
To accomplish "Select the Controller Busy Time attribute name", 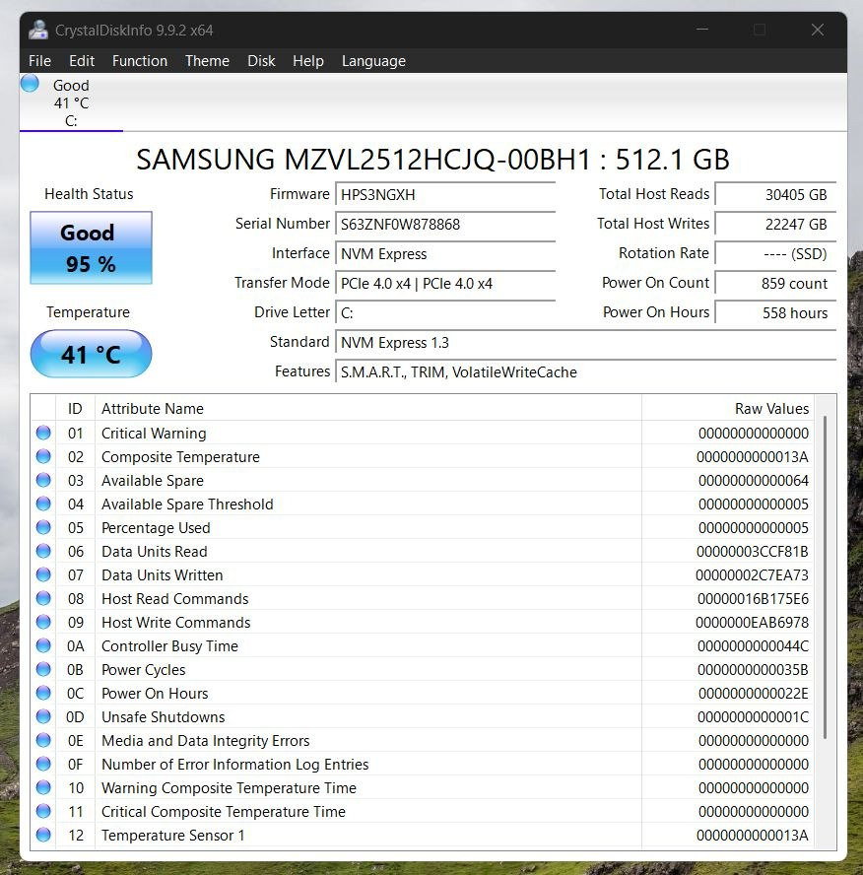I will point(169,646).
